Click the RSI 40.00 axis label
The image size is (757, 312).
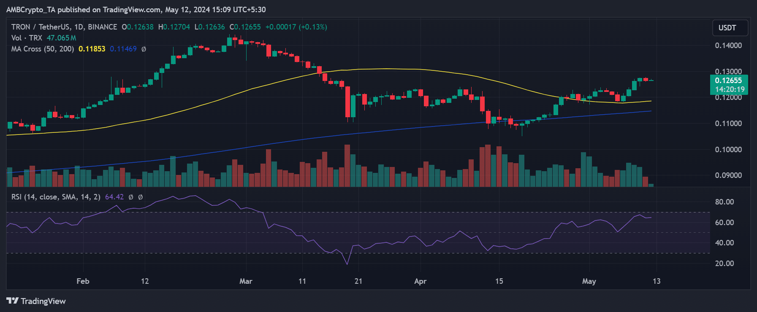pos(724,243)
